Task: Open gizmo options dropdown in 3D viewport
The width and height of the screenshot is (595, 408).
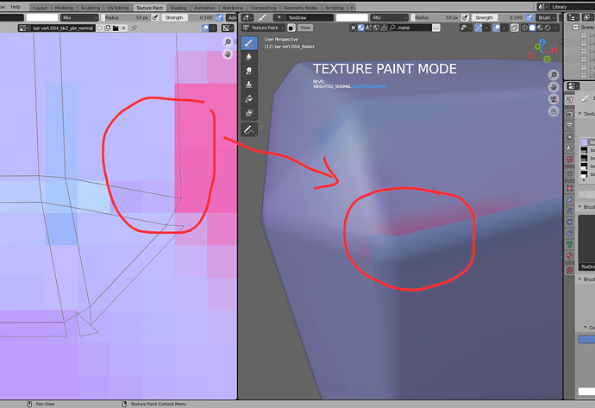Action: click(x=485, y=28)
